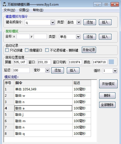Screen dimensions: 121x144
Task: Select row 7 敲击 n
Action: (43, 127)
